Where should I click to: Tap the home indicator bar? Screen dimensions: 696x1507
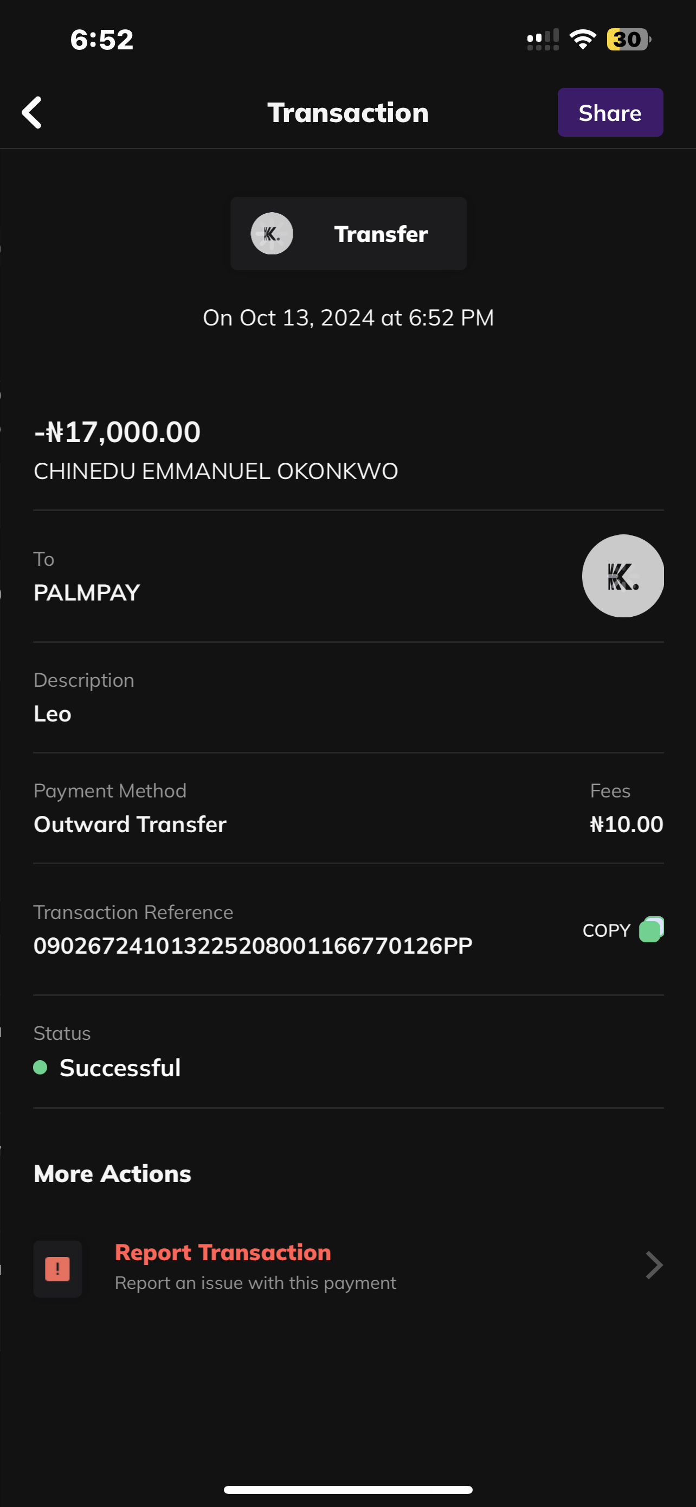[x=347, y=1490]
